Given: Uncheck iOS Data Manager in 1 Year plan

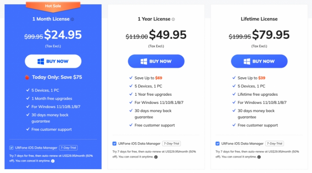Looking at the screenshot, I should pyautogui.click(x=114, y=144).
